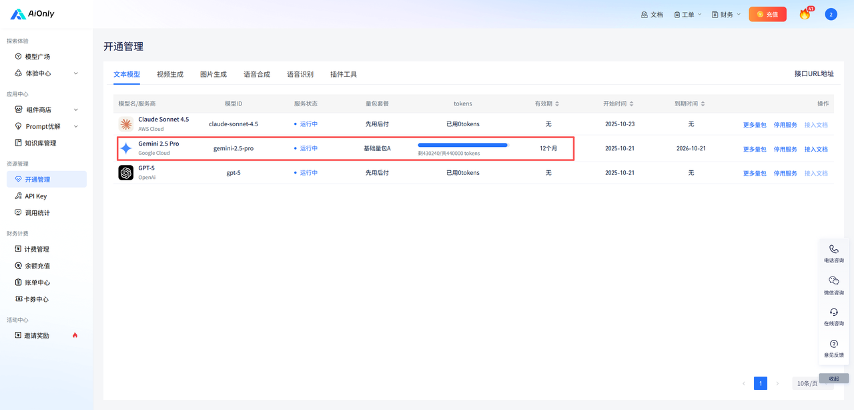Go to previous page arrow
This screenshot has width=854, height=410.
(x=744, y=383)
